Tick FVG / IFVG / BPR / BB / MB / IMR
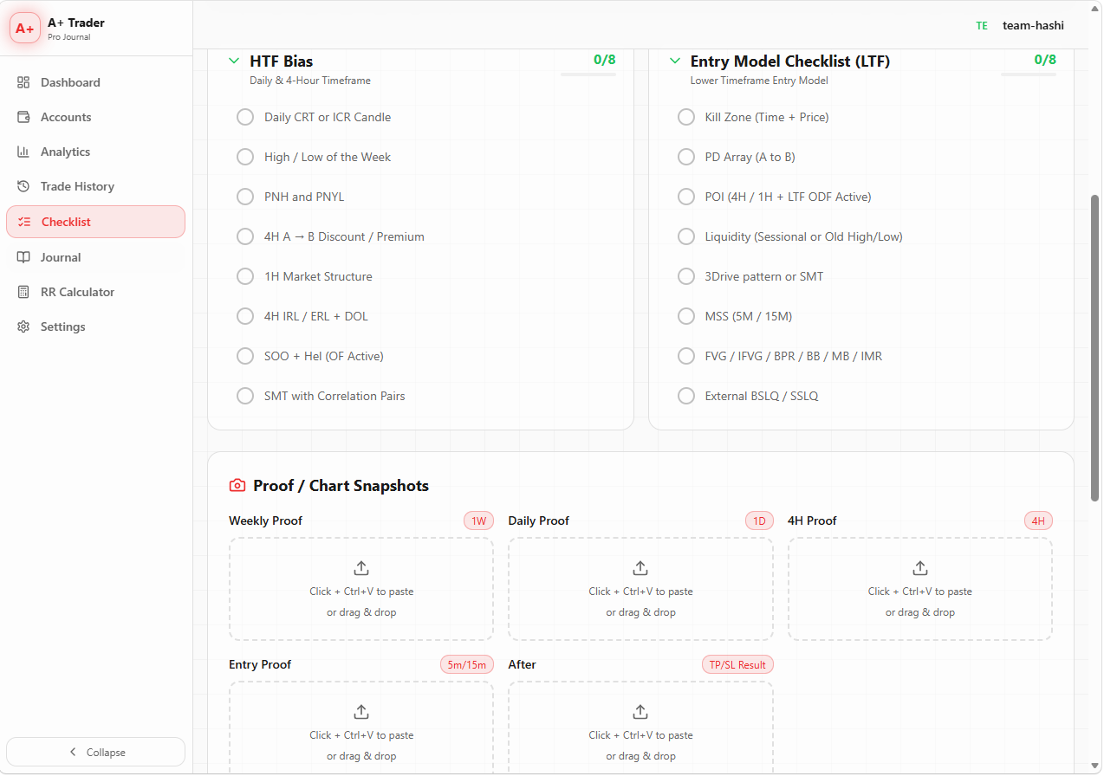 point(686,356)
